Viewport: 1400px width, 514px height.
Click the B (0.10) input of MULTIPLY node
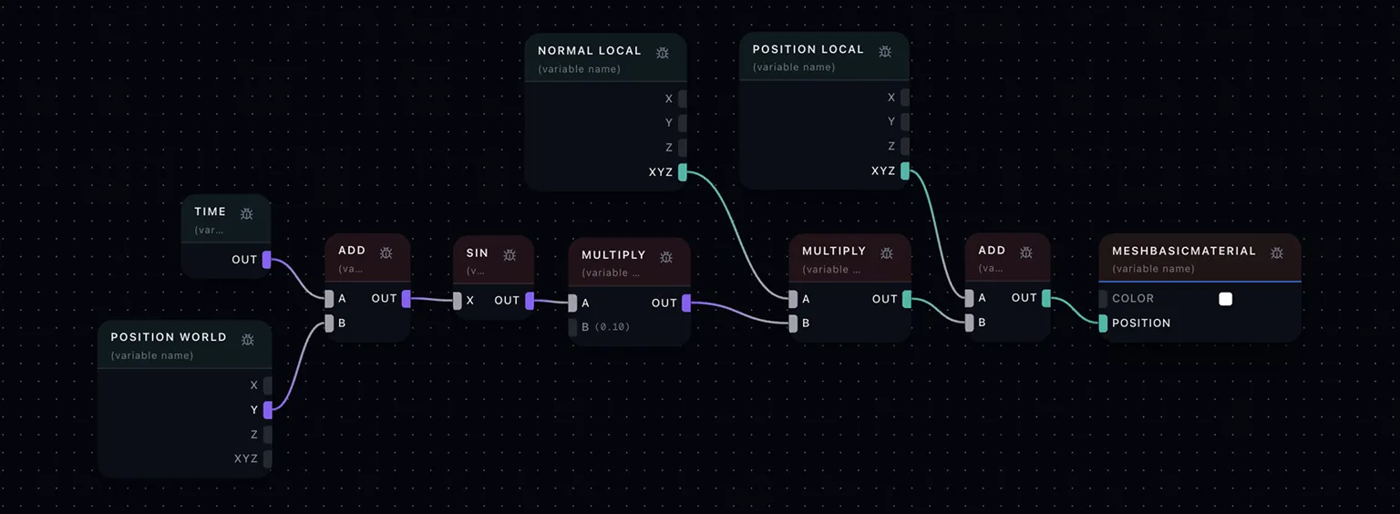pos(572,327)
